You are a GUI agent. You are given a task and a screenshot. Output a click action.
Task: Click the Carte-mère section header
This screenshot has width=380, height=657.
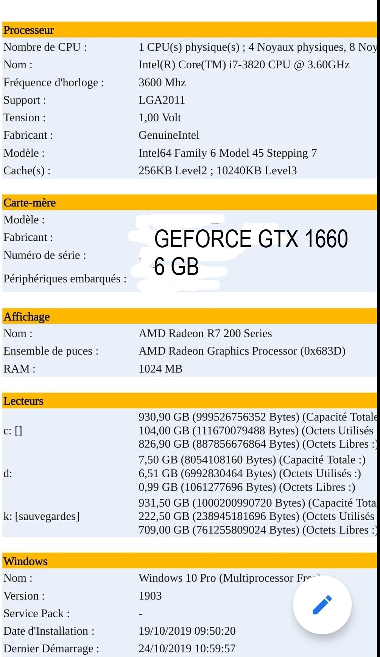pyautogui.click(x=30, y=202)
